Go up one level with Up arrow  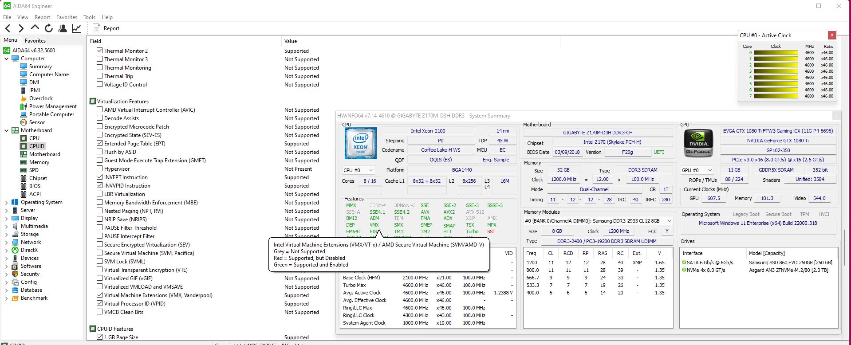pos(35,28)
